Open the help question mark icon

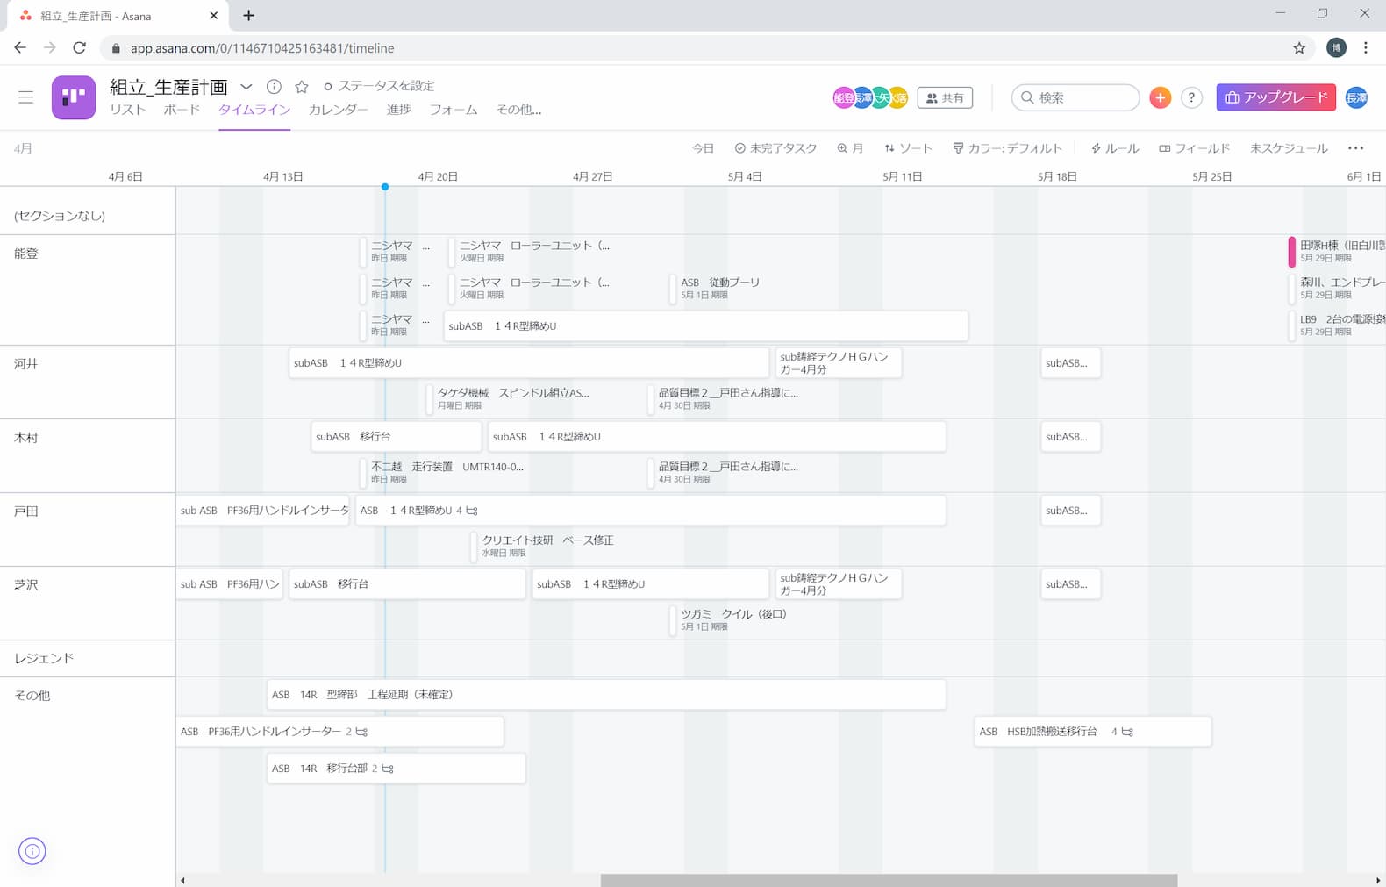click(x=1191, y=97)
